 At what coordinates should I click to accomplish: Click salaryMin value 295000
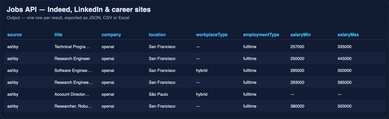297,71
